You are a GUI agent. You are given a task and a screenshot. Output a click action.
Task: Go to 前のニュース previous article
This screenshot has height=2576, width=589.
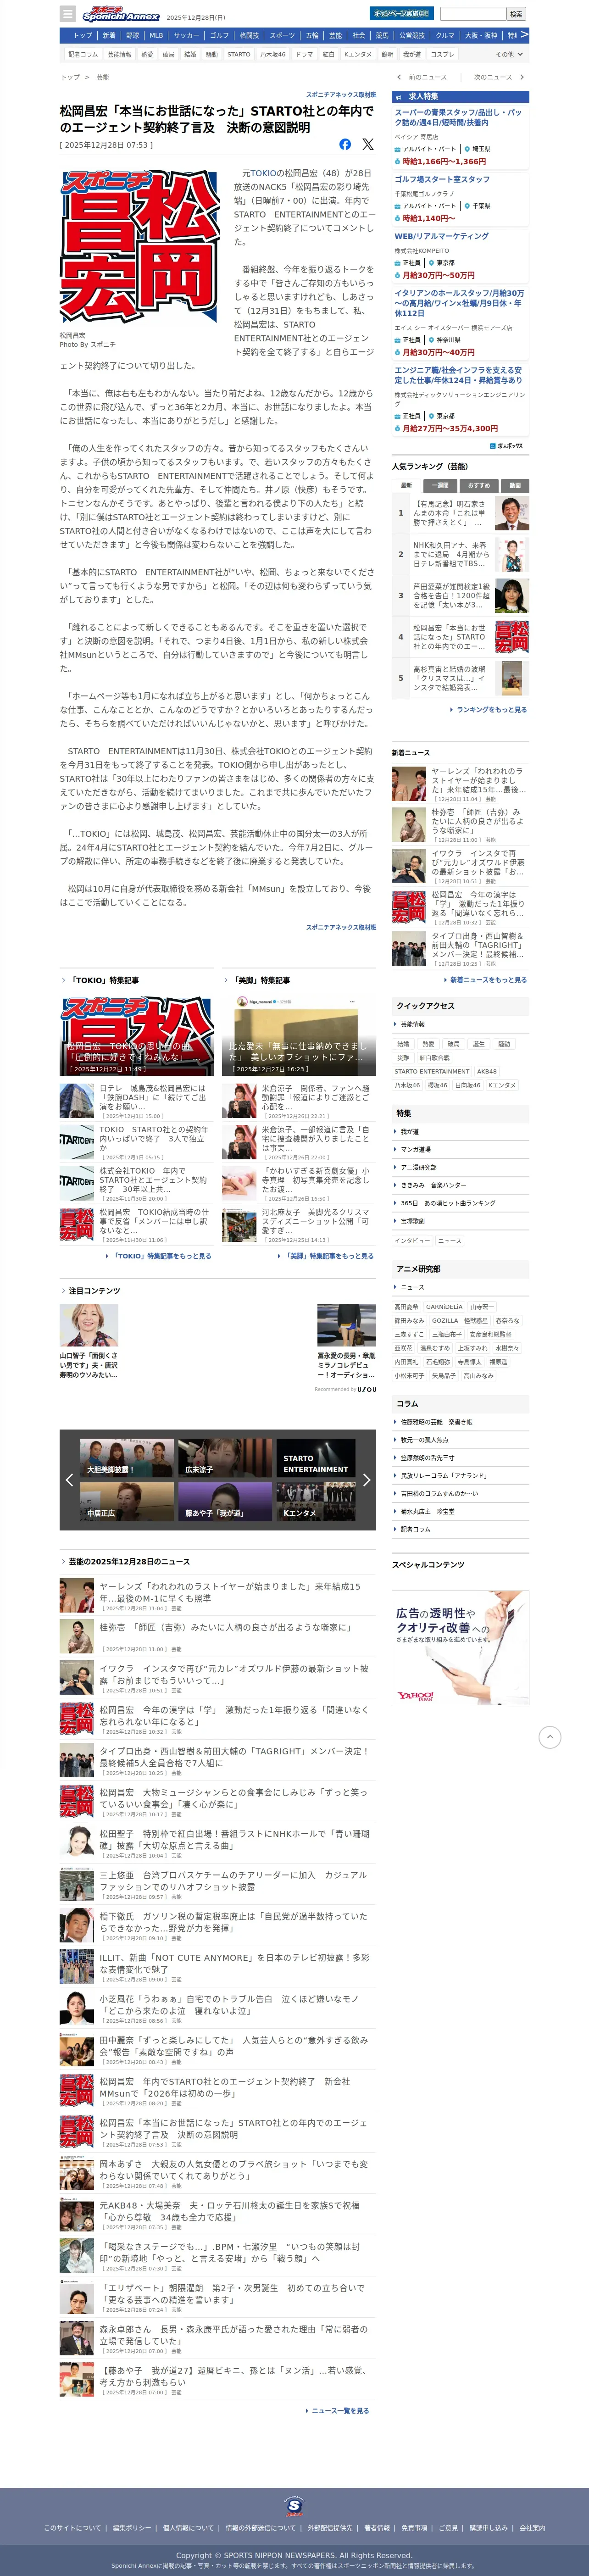[424, 77]
